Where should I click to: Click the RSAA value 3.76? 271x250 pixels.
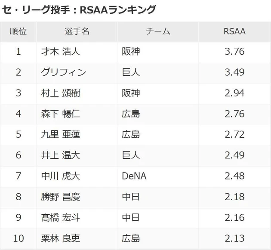pyautogui.click(x=234, y=52)
